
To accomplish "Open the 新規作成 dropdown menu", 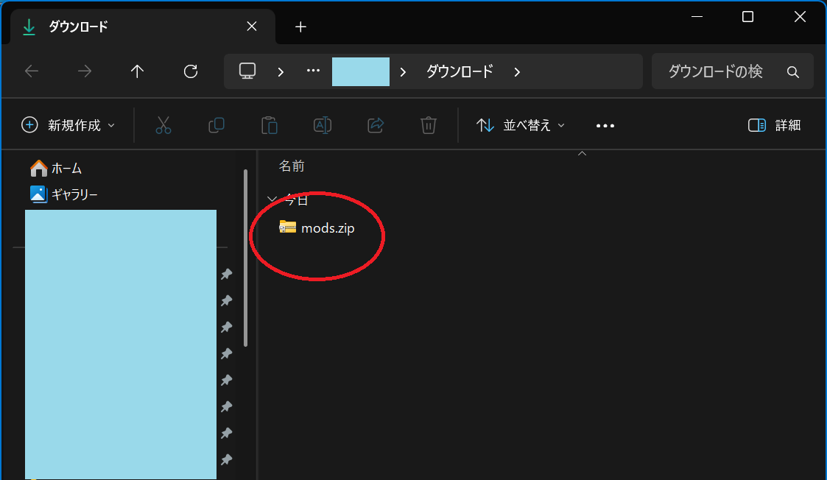I will pos(68,125).
